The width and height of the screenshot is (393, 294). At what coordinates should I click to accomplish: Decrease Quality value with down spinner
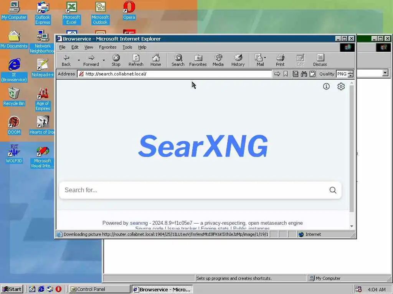[x=351, y=75]
